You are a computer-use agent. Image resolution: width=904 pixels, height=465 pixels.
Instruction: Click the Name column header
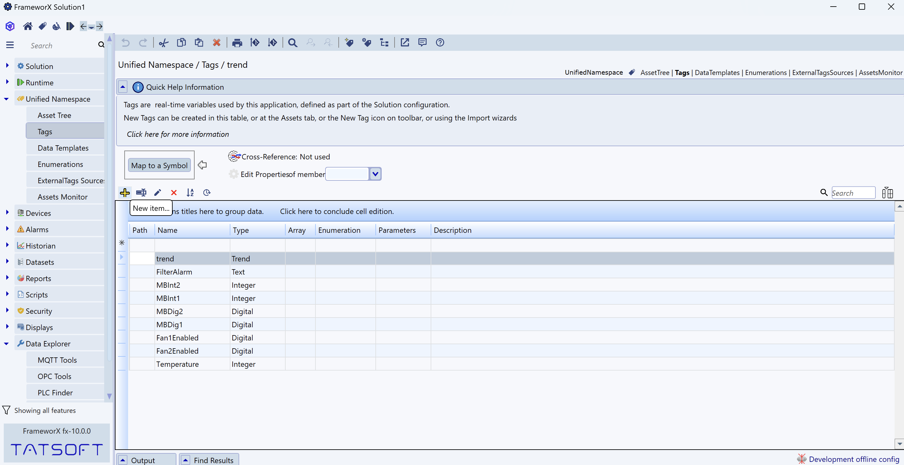point(192,230)
